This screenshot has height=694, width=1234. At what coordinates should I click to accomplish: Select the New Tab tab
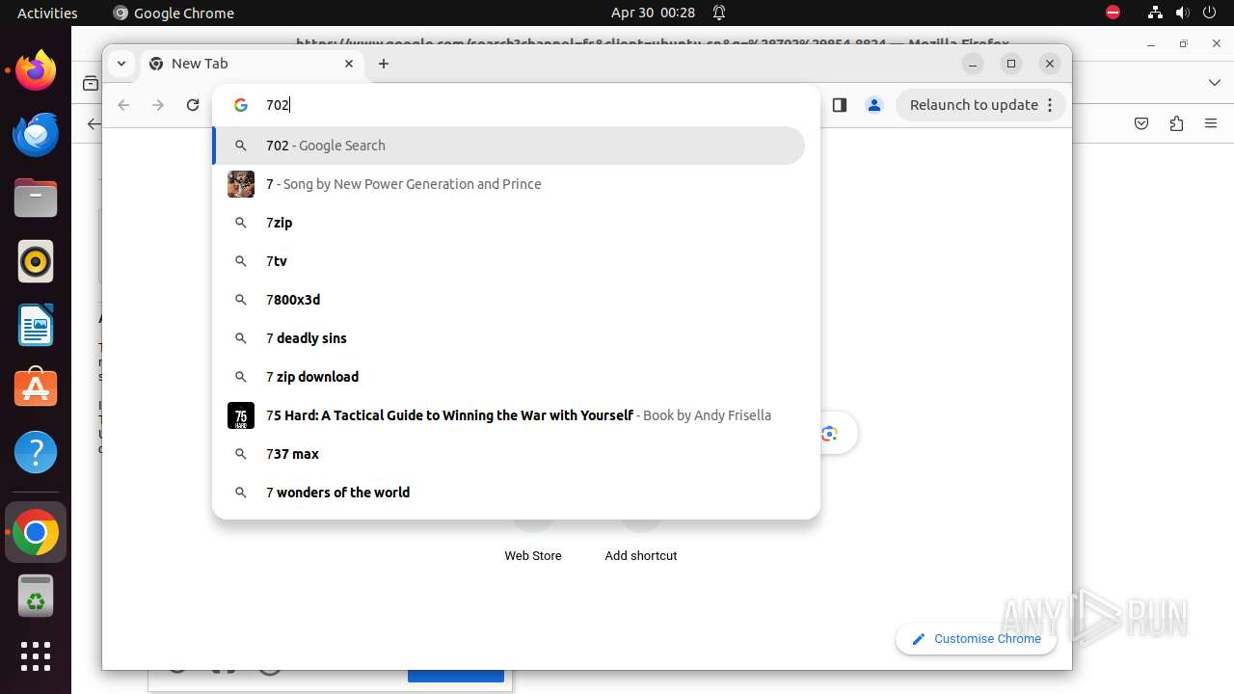click(x=251, y=64)
